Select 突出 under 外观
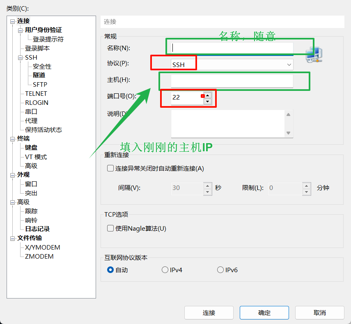351x324 pixels. tap(31, 193)
